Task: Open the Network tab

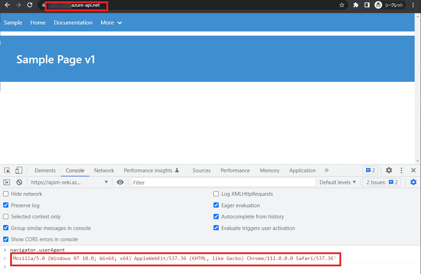Action: (x=104, y=171)
